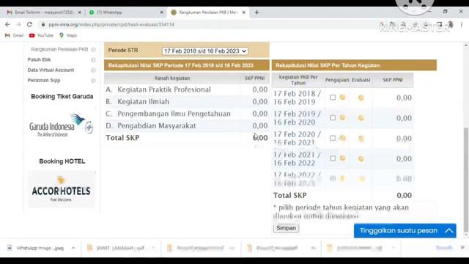Go back with browser back arrow
The height and width of the screenshot is (264, 469).
[x=7, y=24]
